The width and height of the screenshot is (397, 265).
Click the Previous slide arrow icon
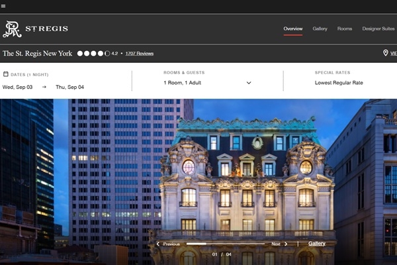(157, 244)
